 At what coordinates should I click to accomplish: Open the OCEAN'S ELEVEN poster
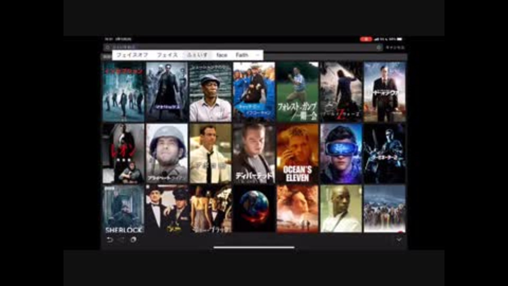tap(297, 154)
